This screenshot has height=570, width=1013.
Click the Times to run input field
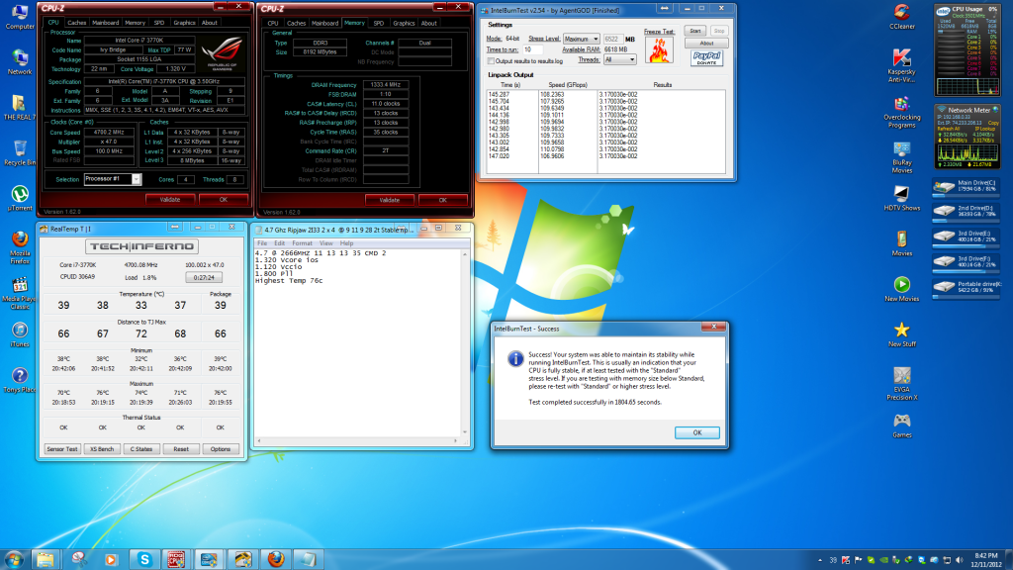coord(532,49)
